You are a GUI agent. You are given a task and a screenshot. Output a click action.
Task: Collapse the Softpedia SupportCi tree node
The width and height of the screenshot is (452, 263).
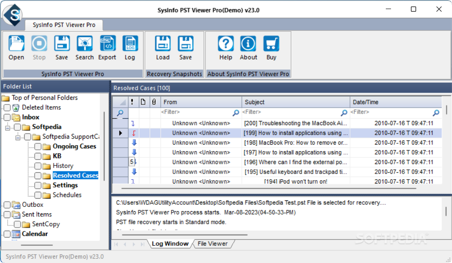point(18,137)
